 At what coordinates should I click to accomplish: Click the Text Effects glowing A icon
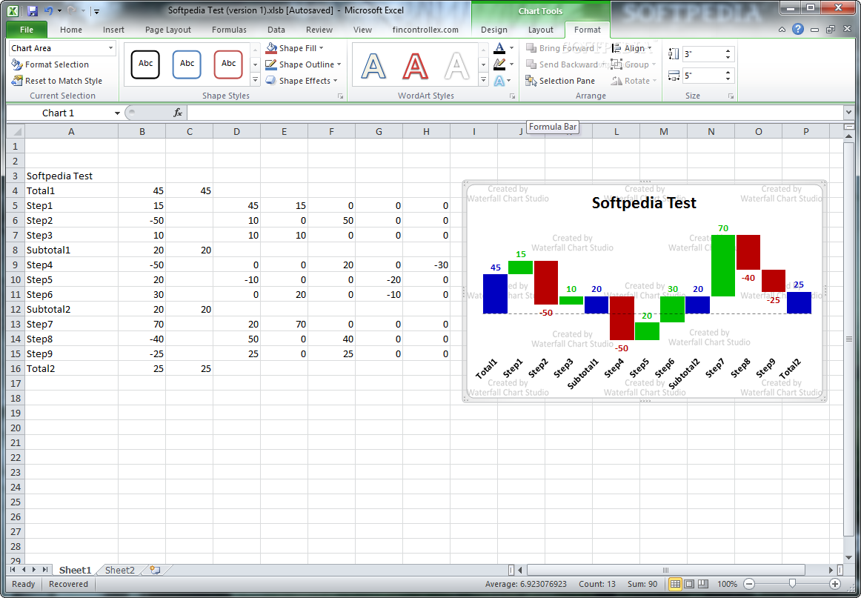(499, 81)
